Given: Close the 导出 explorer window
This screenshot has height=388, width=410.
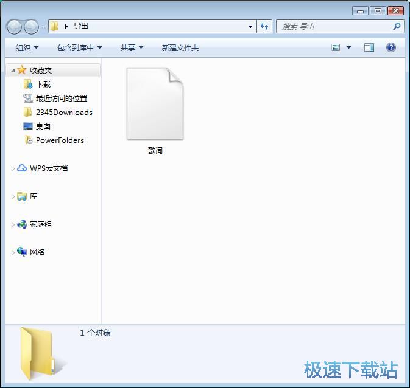Looking at the screenshot, I should click(395, 11).
